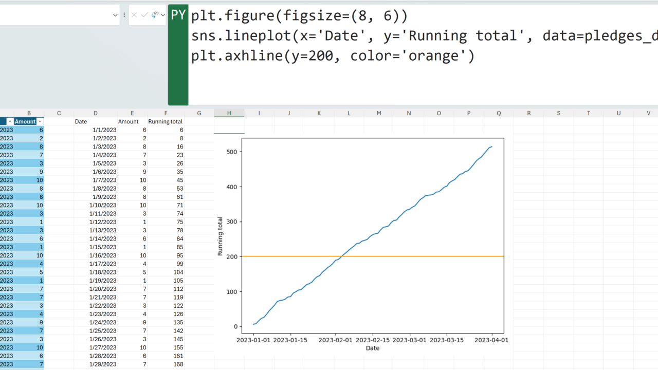Click the axhline code line in formula bar
Screen dimensions: 658x370
pyautogui.click(x=333, y=55)
